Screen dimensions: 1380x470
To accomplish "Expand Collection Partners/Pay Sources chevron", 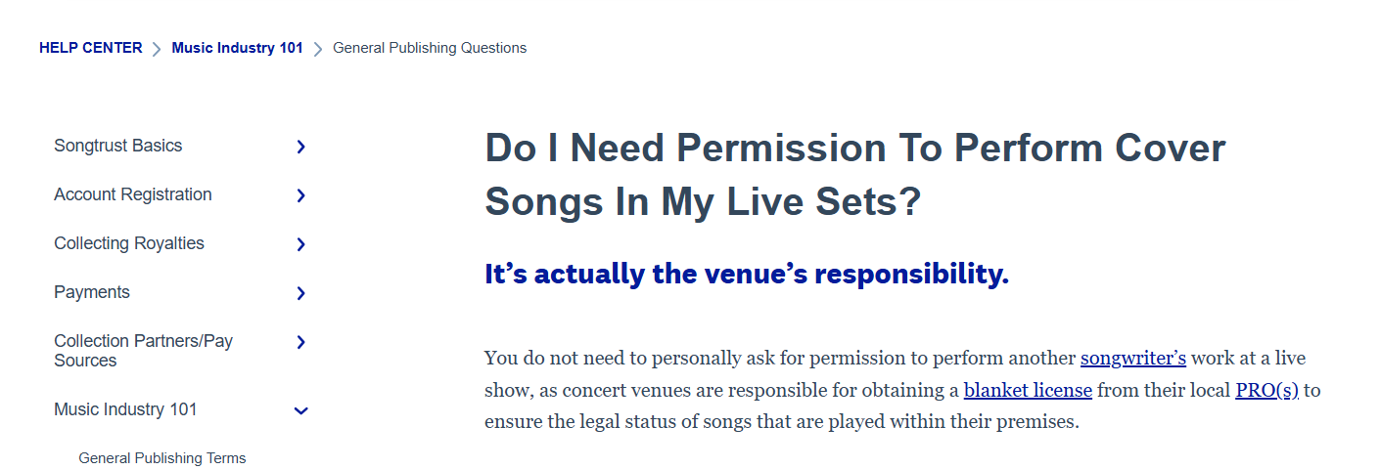I will pyautogui.click(x=300, y=342).
